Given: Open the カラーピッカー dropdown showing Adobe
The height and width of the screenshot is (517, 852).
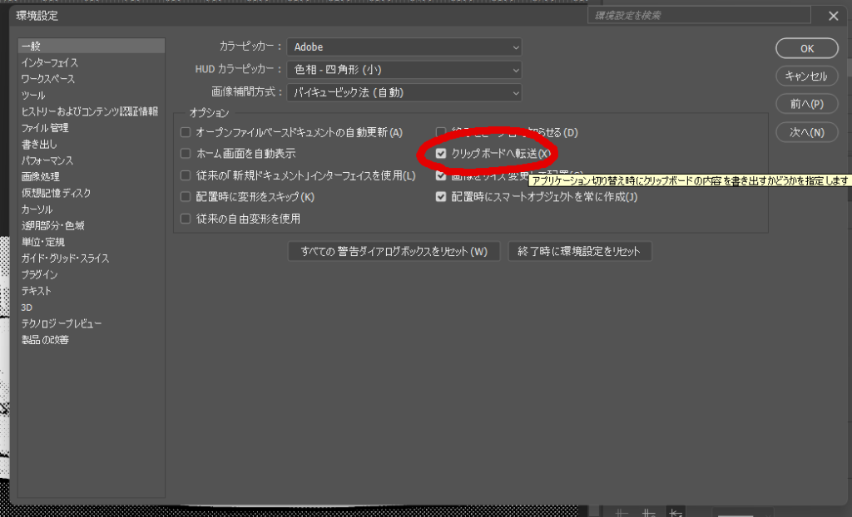Looking at the screenshot, I should (x=404, y=47).
